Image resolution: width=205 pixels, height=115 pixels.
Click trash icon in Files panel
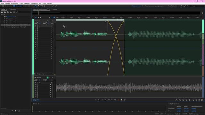(14, 12)
